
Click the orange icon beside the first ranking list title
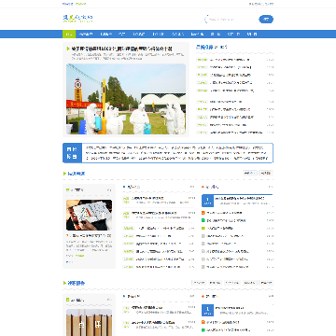203,187
